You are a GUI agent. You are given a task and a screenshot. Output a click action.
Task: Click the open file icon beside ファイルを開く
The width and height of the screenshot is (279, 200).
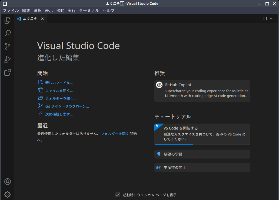pos(41,90)
